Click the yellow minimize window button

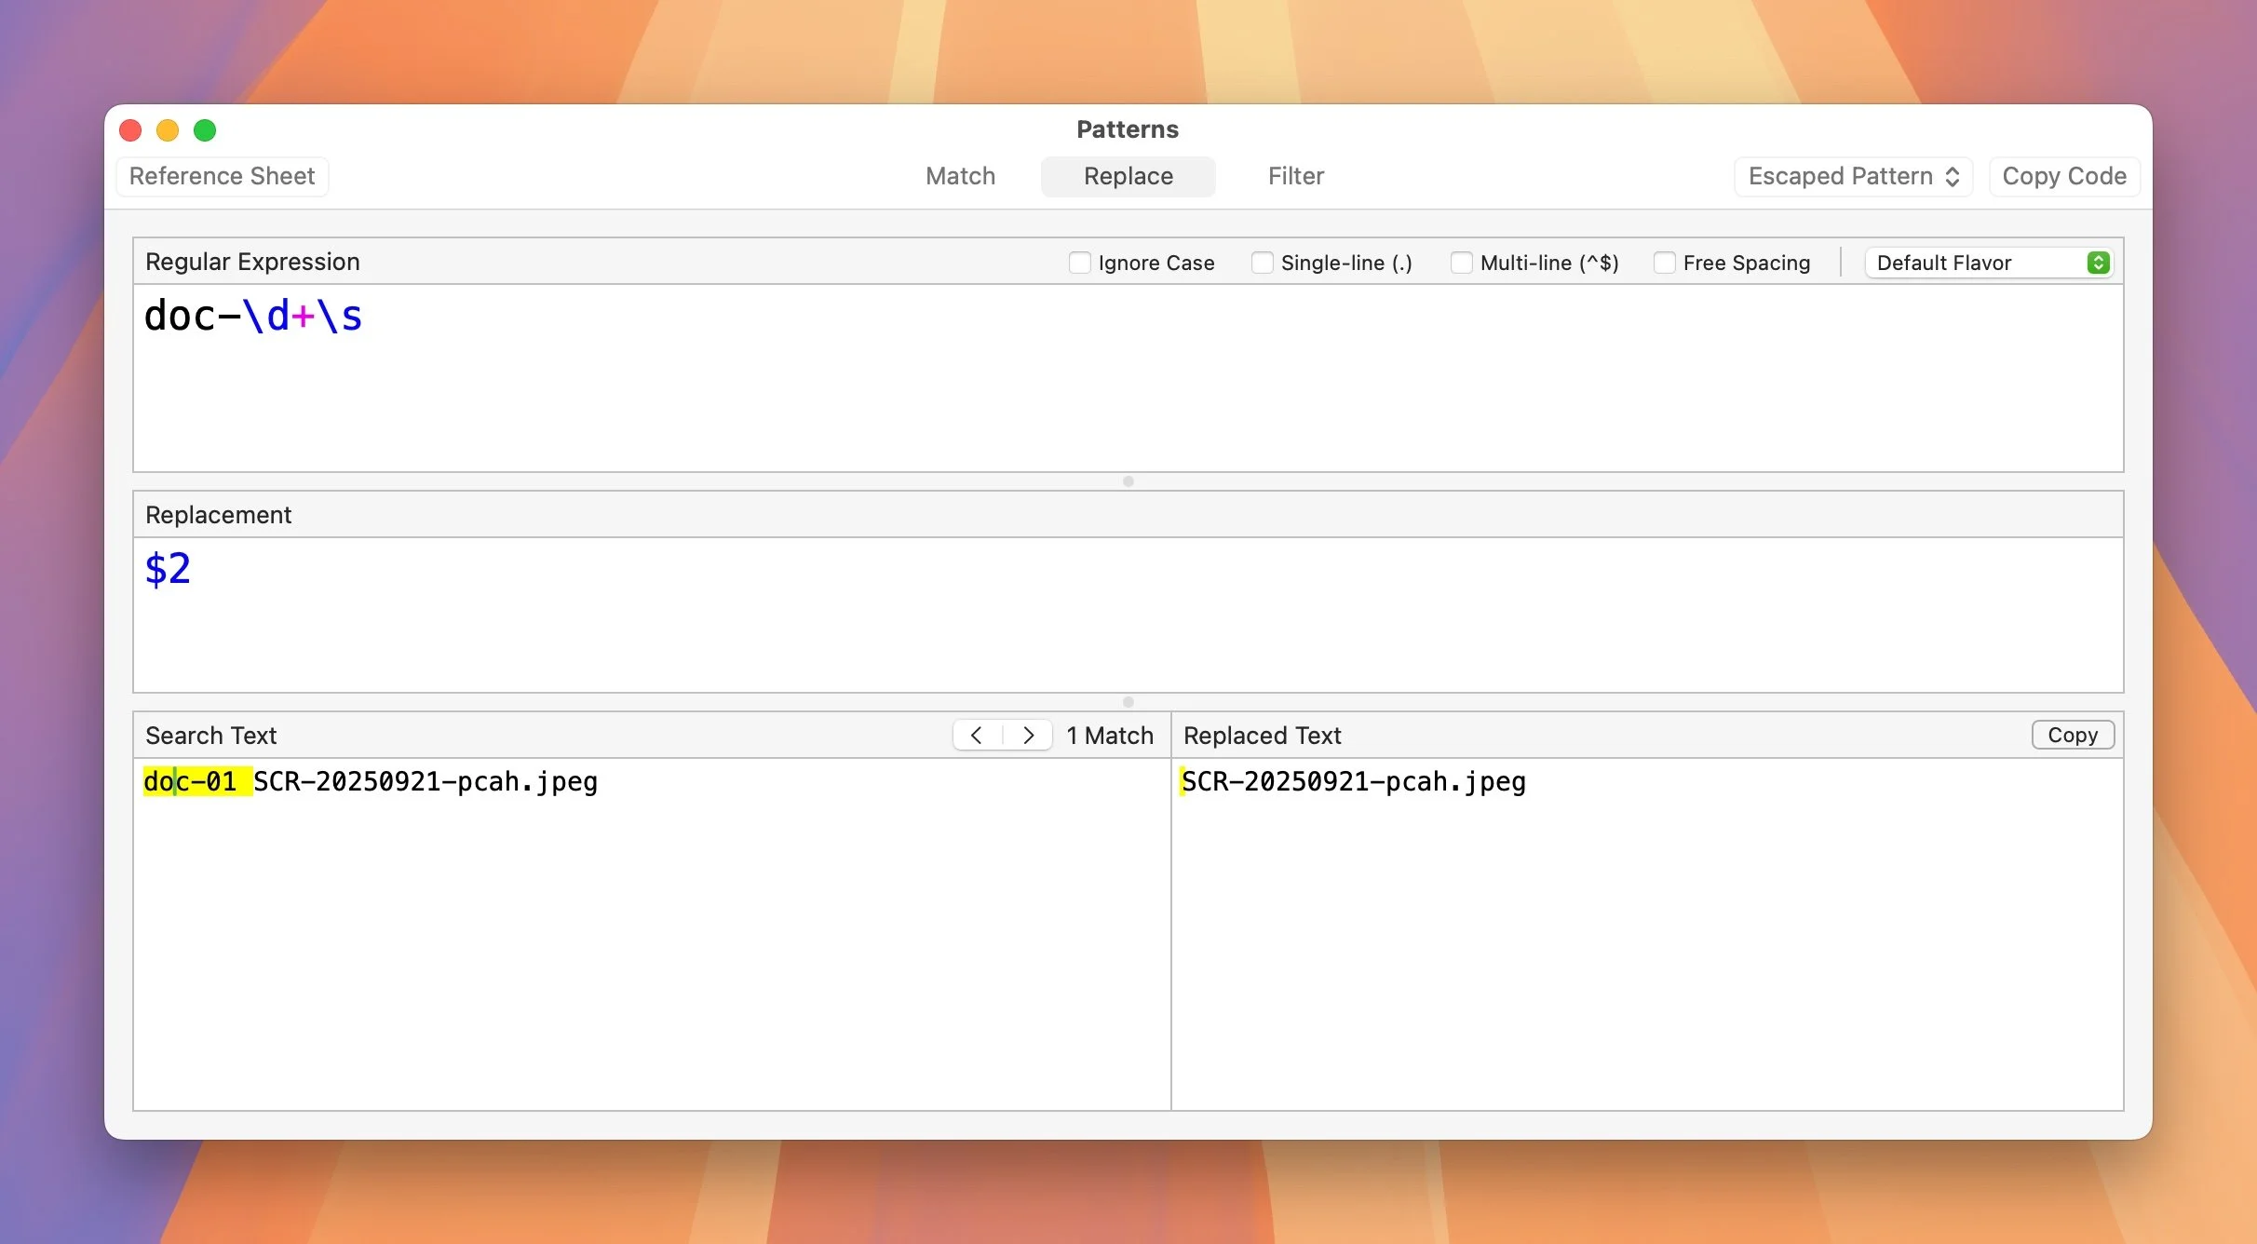tap(168, 130)
